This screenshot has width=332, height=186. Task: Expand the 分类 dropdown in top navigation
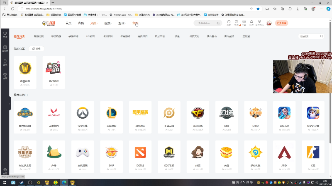[x=94, y=23]
